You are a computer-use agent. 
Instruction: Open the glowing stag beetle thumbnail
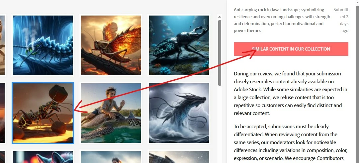click(x=179, y=45)
